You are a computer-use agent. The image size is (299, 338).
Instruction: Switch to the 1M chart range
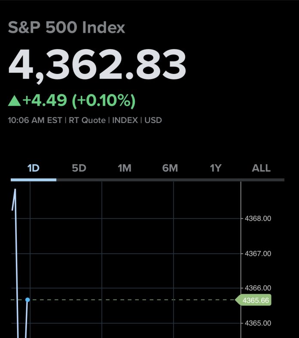pyautogui.click(x=125, y=168)
